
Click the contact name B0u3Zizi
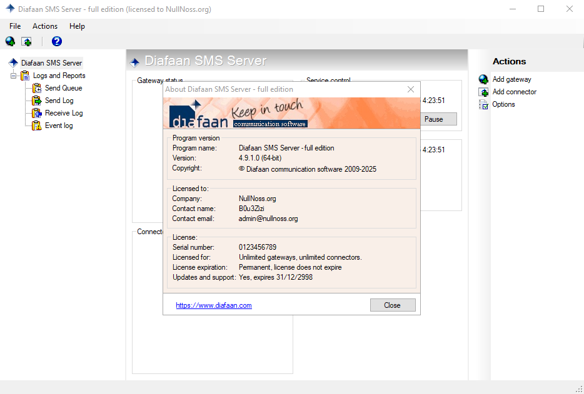click(x=251, y=209)
